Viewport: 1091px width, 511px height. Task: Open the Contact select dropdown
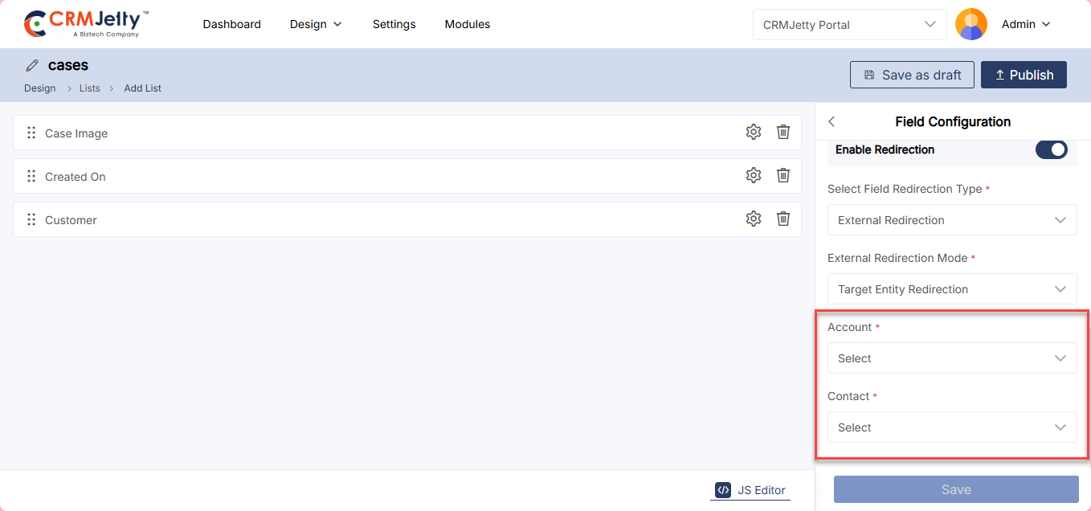(x=951, y=427)
